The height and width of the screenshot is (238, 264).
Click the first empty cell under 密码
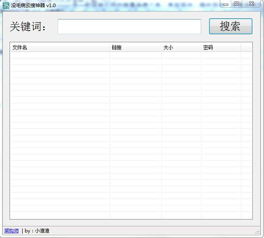click(221, 55)
